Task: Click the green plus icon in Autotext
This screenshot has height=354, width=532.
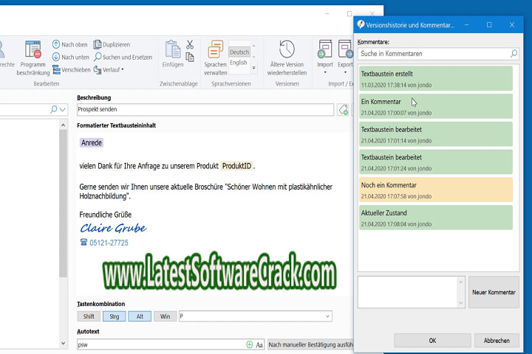Action: pyautogui.click(x=250, y=344)
